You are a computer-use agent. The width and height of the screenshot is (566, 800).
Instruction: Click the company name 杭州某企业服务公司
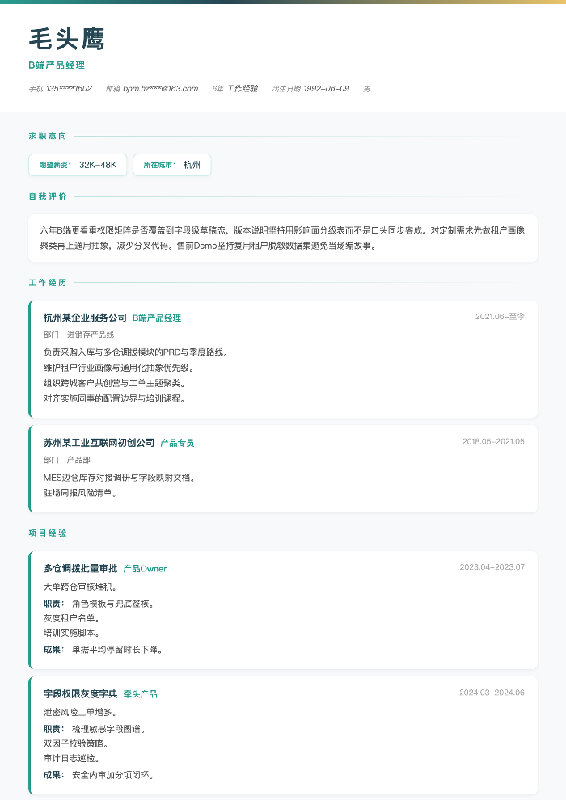(85, 318)
